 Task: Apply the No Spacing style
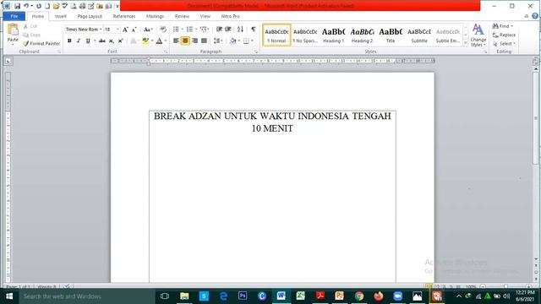[x=305, y=35]
